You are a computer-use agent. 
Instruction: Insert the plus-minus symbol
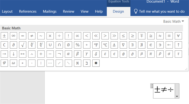coord(4,36)
